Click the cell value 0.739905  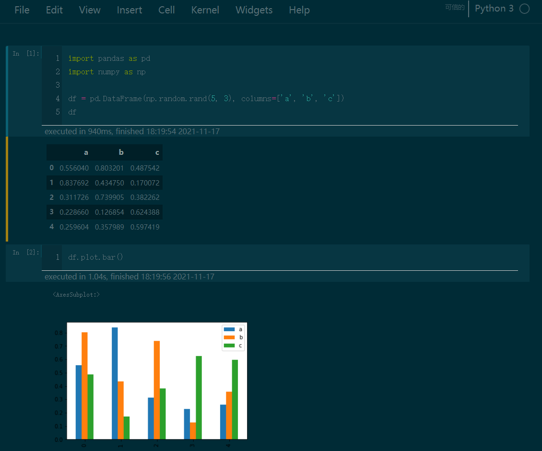(109, 197)
